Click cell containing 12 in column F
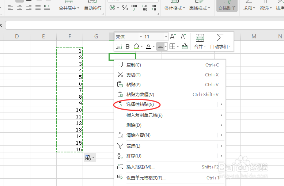Viewport: 284px width, 186px height. tap(69, 123)
